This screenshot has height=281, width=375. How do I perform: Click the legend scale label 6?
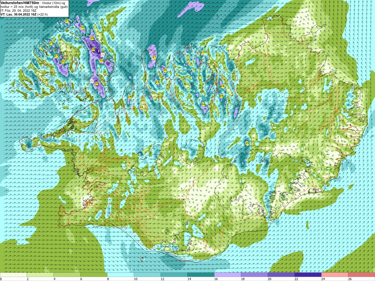click(x=81, y=279)
